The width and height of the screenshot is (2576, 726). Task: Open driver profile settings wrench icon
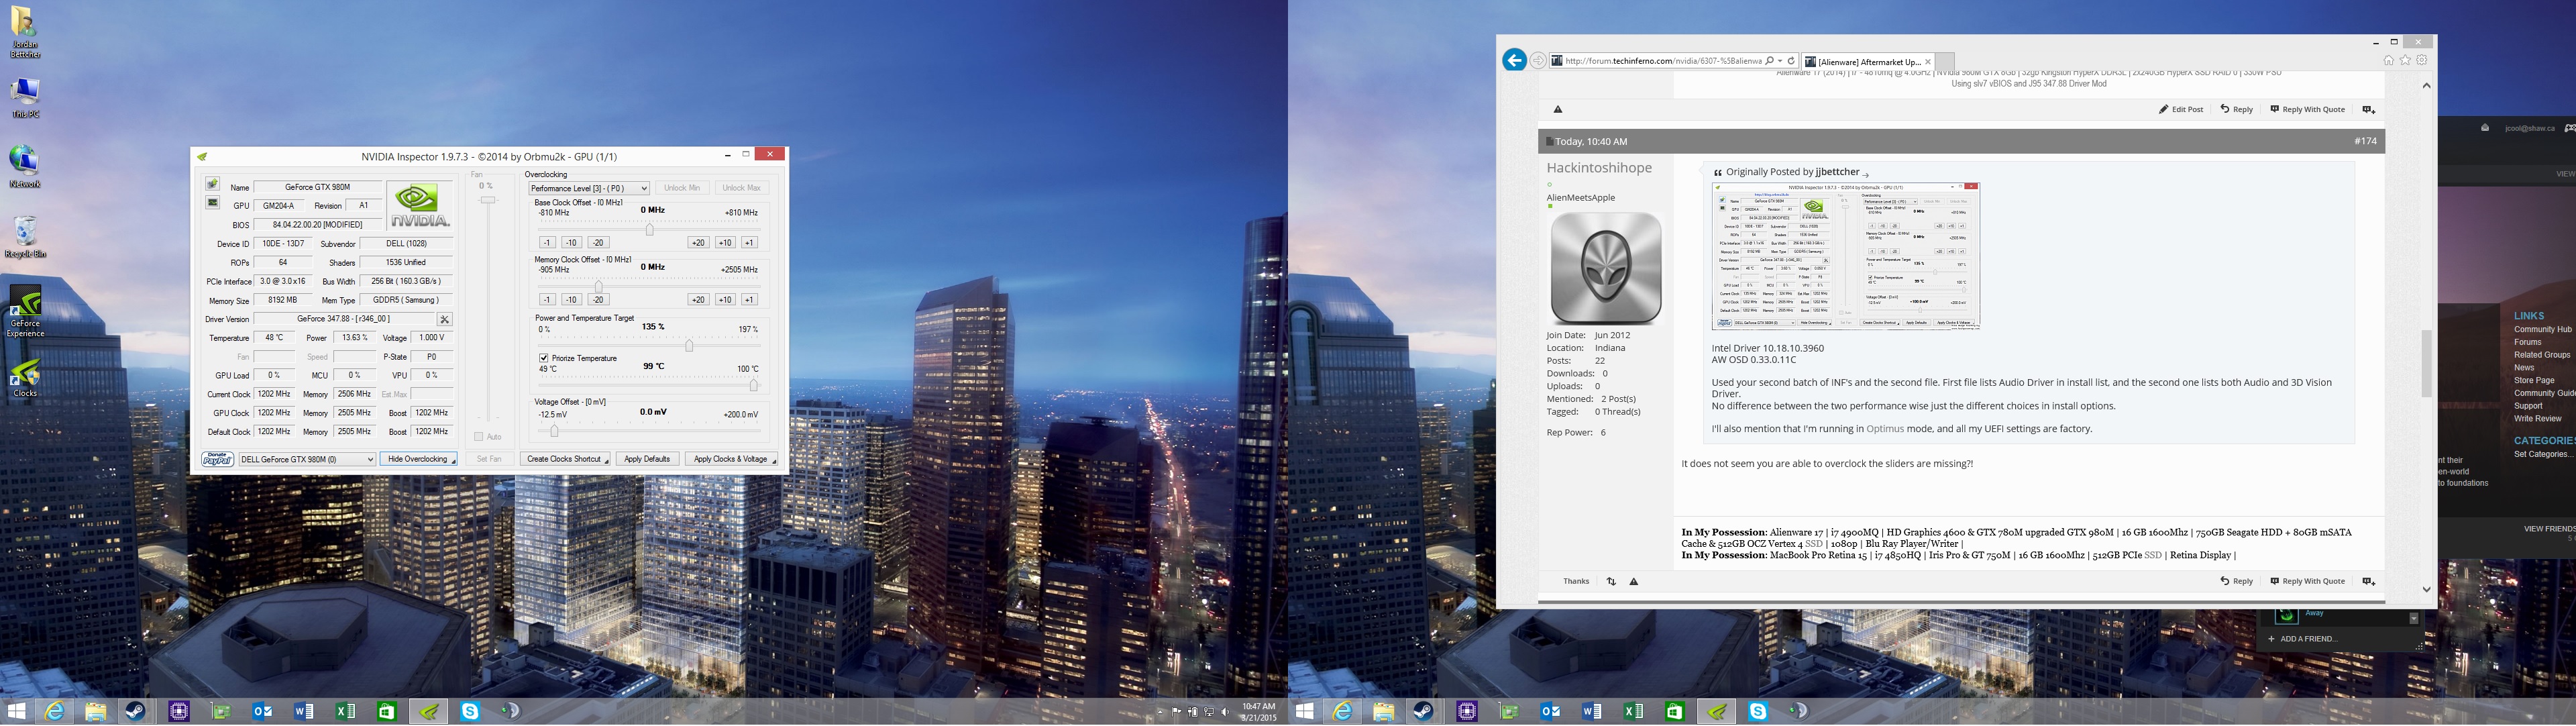[445, 319]
